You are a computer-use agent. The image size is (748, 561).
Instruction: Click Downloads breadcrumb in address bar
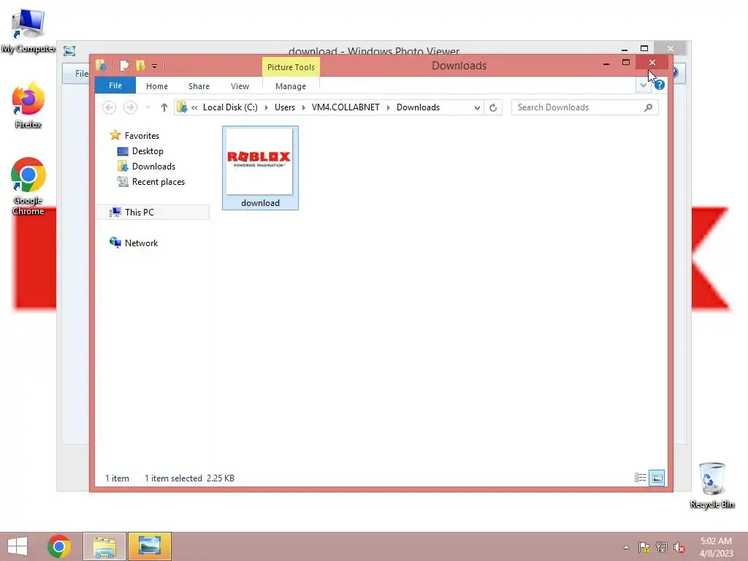418,107
